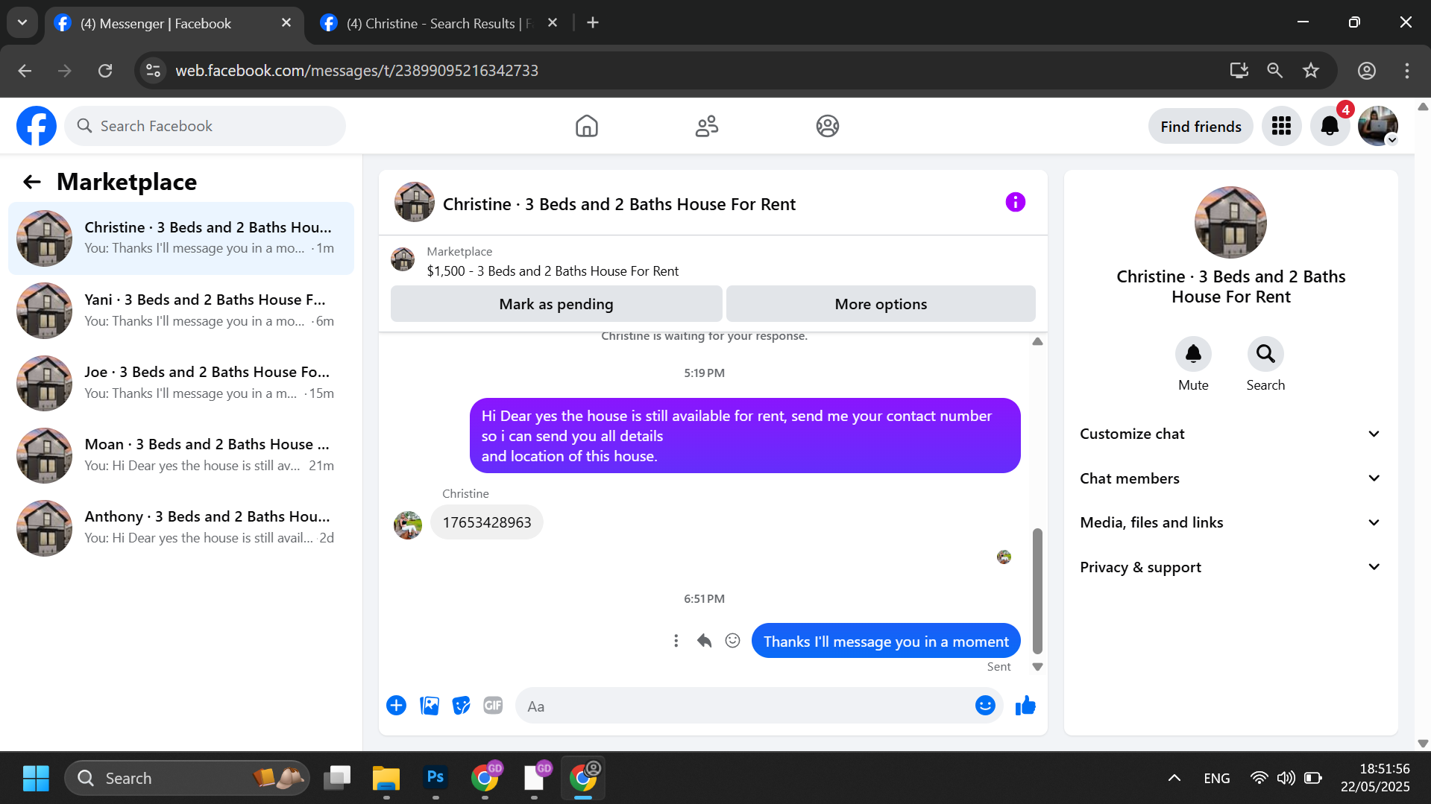The height and width of the screenshot is (804, 1431).
Task: Expand Privacy & support section
Action: click(1230, 567)
